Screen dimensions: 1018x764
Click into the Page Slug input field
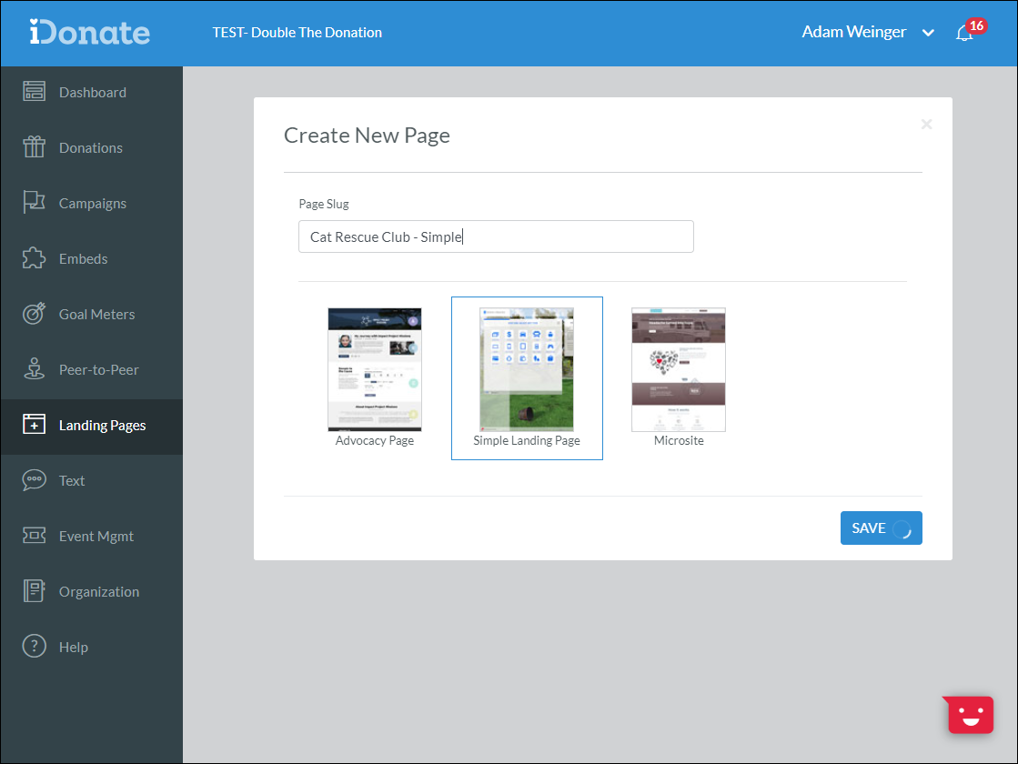click(496, 236)
